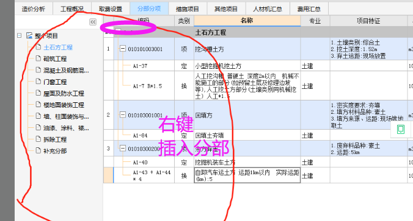Select the 分部分项 tab
The height and width of the screenshot is (221, 413).
[x=149, y=9]
